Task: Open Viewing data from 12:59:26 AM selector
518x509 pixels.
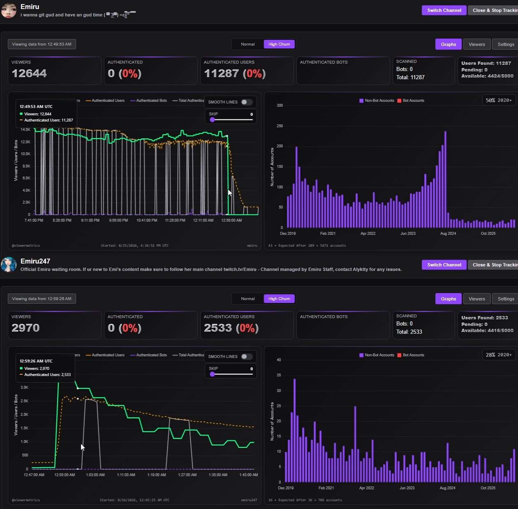Action: click(42, 299)
